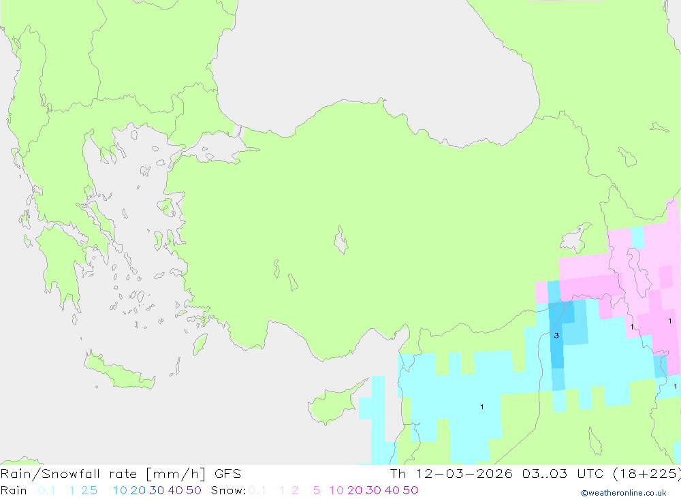Pick the 30 value in Snow legend

pyautogui.click(x=373, y=490)
